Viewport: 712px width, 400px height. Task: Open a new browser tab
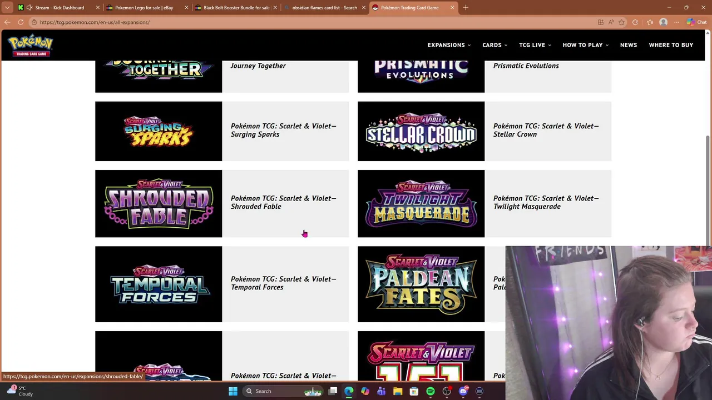click(x=466, y=8)
